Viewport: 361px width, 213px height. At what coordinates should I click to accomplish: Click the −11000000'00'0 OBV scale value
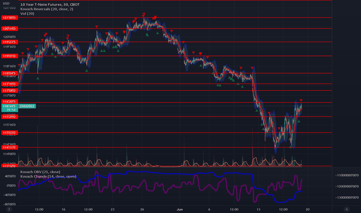point(347,175)
